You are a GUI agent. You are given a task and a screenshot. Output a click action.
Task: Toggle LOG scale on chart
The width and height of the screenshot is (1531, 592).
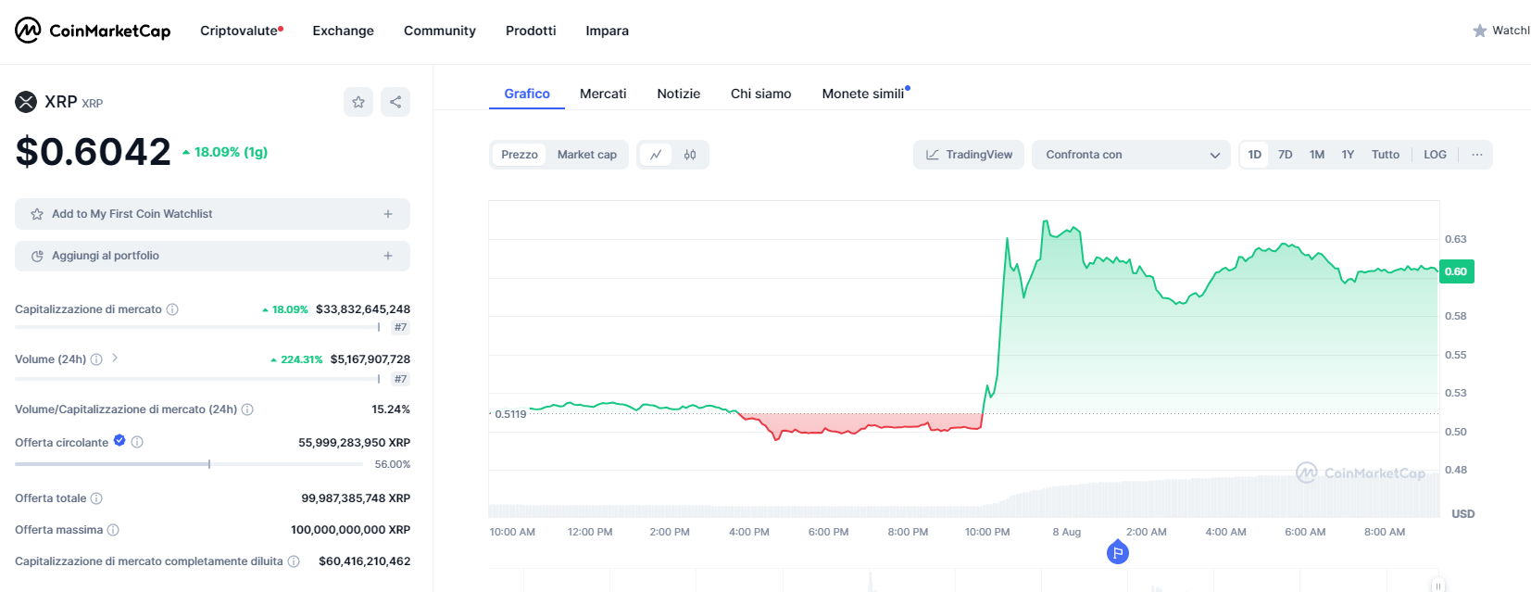1435,155
